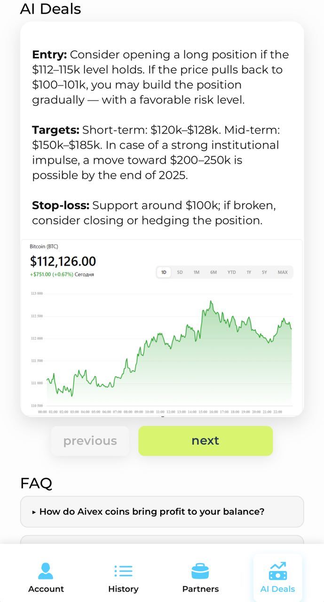This screenshot has width=324, height=602.
Task: Click the Partners briefcase icon
Action: (x=201, y=570)
